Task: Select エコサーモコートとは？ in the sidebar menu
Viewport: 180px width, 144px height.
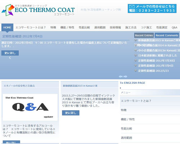Action: pyautogui.click(x=136, y=101)
